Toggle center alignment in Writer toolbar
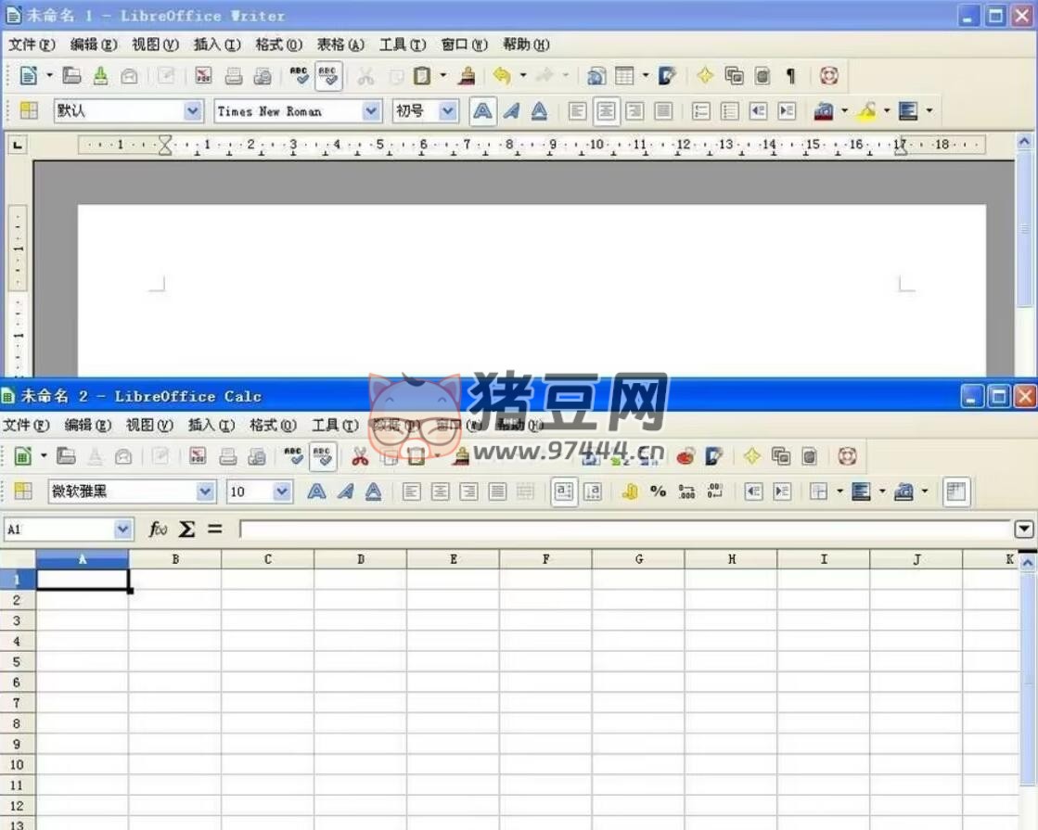The width and height of the screenshot is (1038, 830). pos(606,111)
